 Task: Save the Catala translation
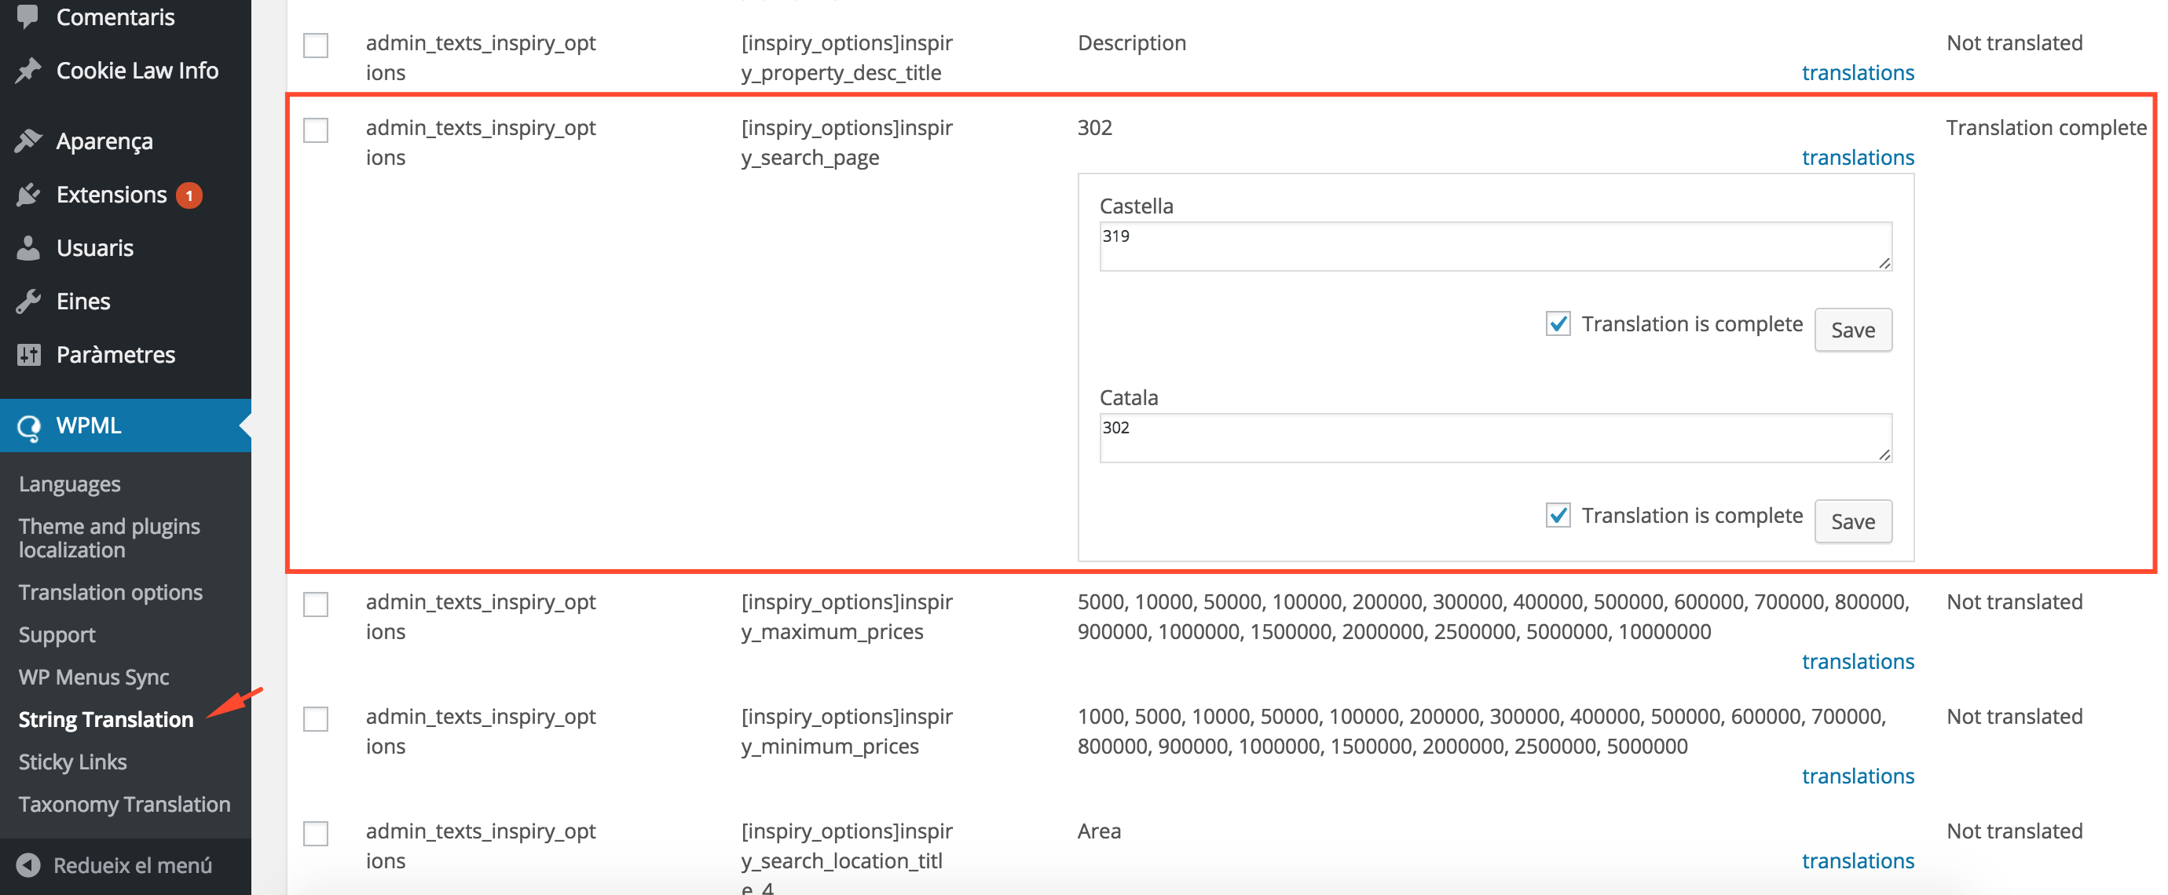point(1852,521)
